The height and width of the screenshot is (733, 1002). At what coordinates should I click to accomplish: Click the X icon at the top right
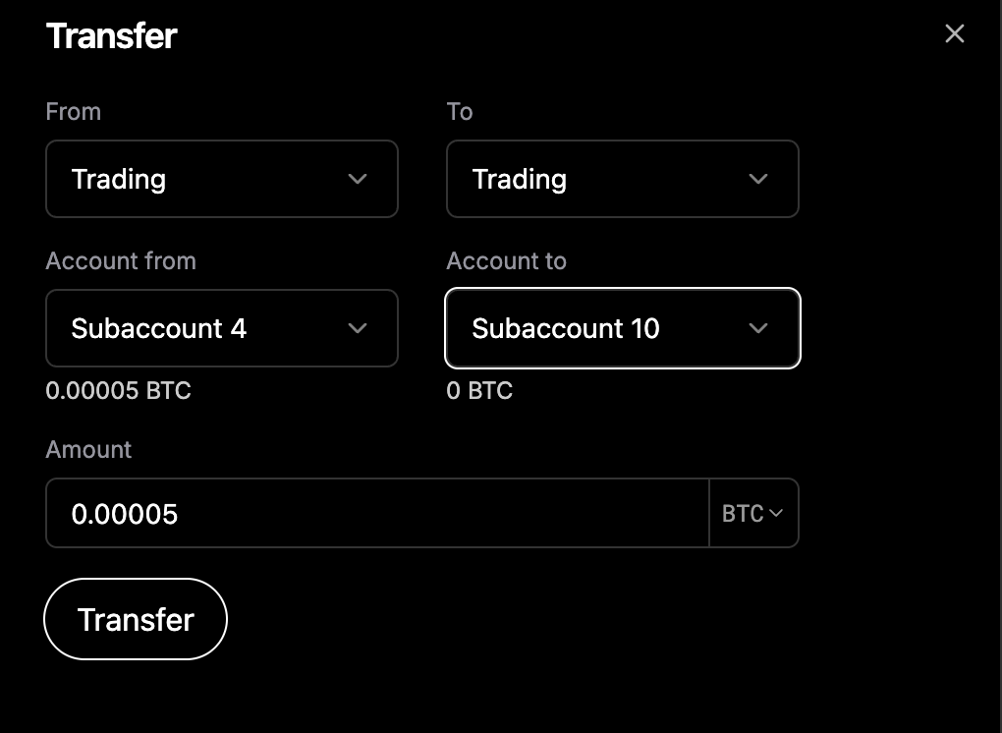pyautogui.click(x=954, y=33)
